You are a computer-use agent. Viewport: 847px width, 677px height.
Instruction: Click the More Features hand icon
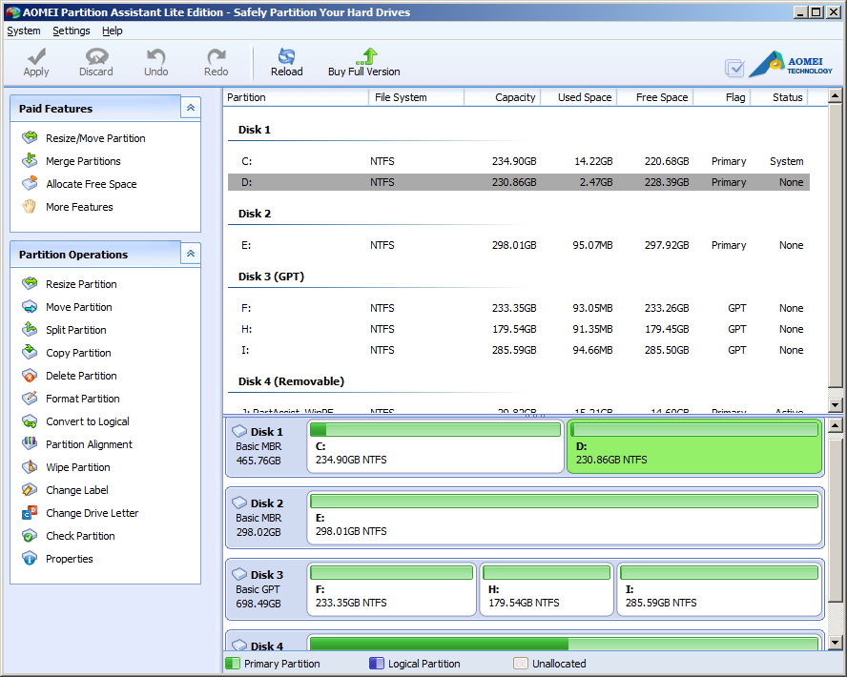point(30,206)
